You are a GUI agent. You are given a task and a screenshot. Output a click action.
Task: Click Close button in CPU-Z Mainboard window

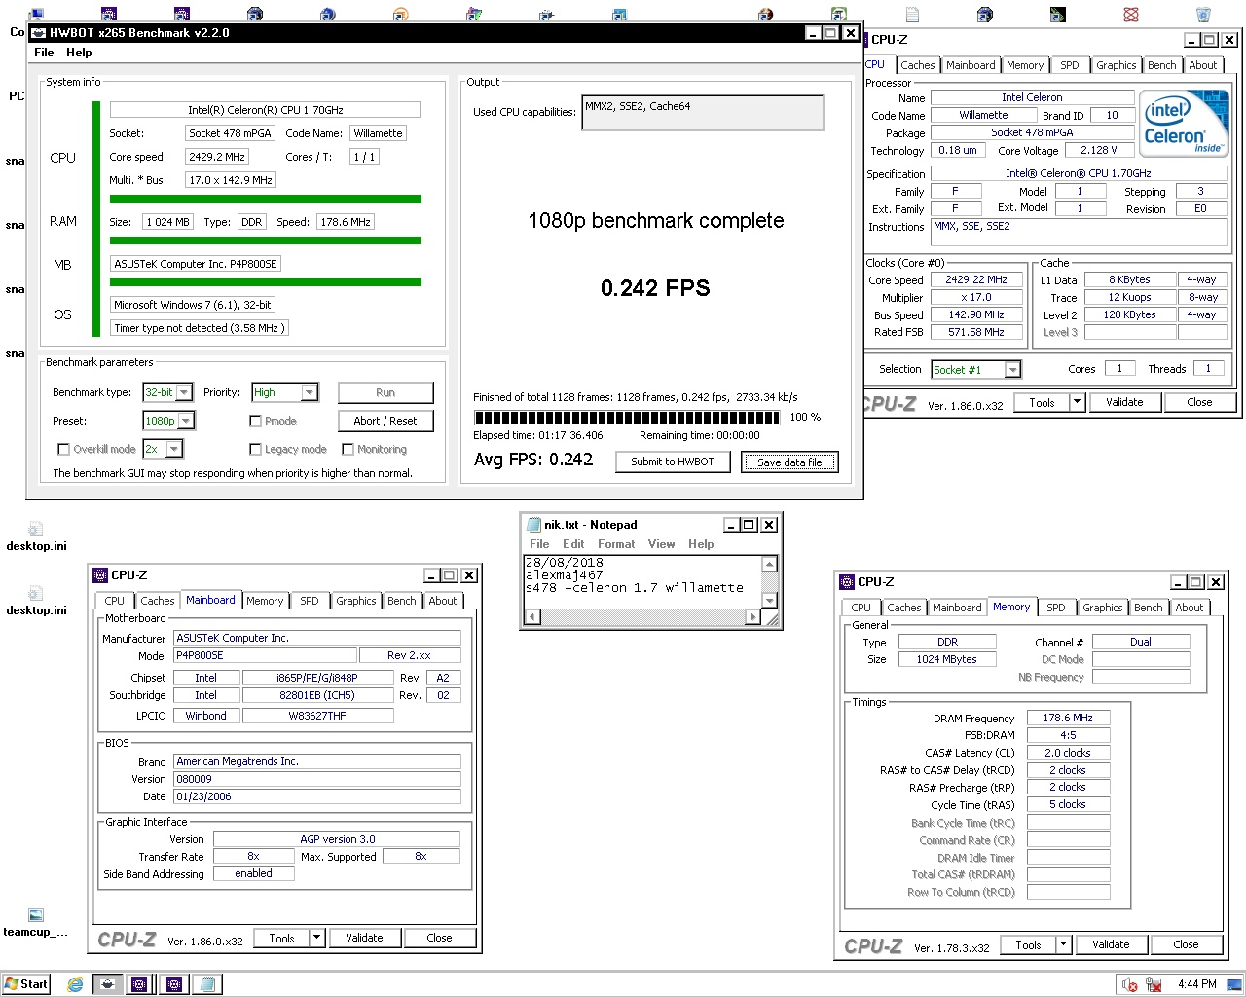click(439, 938)
